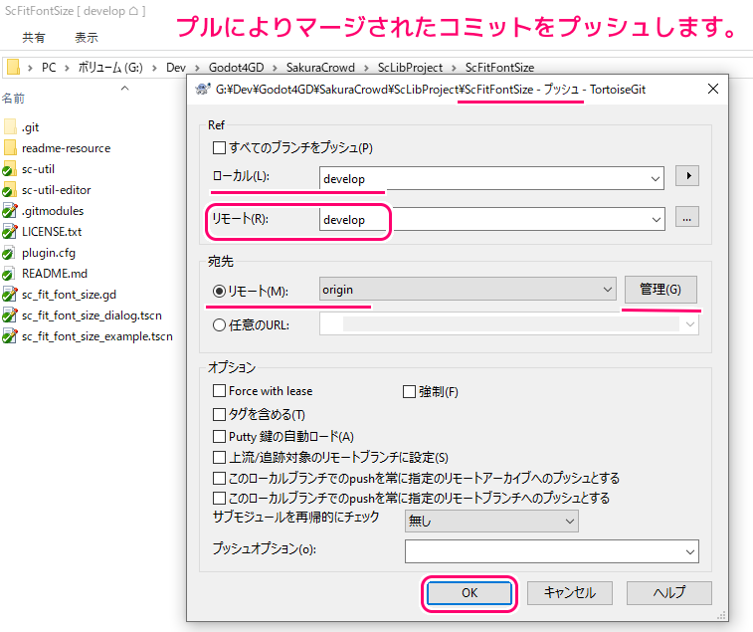Open the origin remote destination dropdown

click(x=607, y=290)
